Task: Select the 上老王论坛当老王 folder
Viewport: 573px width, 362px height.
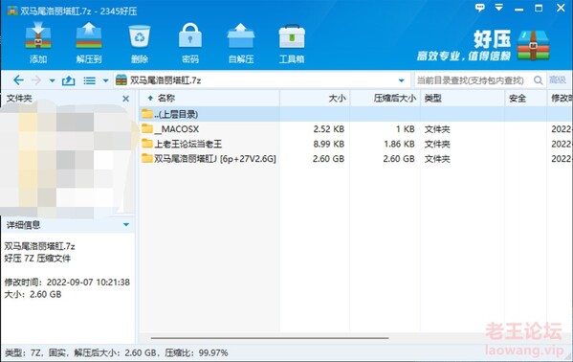Action: pyautogui.click(x=356, y=144)
